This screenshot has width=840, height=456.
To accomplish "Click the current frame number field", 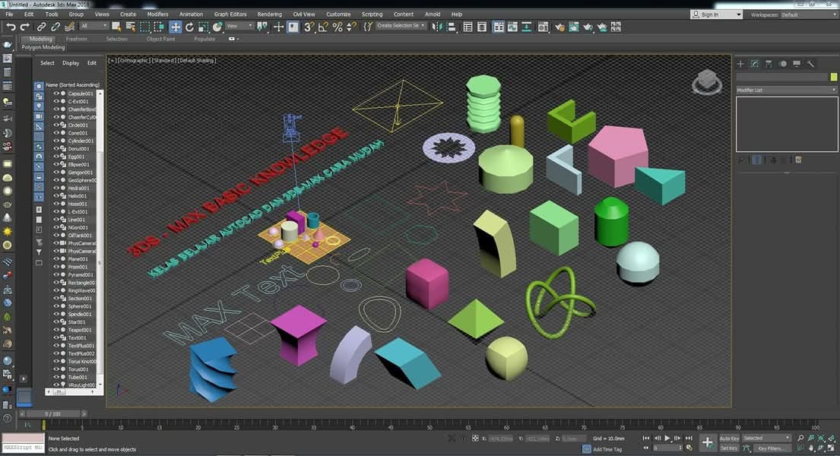I will pyautogui.click(x=666, y=448).
